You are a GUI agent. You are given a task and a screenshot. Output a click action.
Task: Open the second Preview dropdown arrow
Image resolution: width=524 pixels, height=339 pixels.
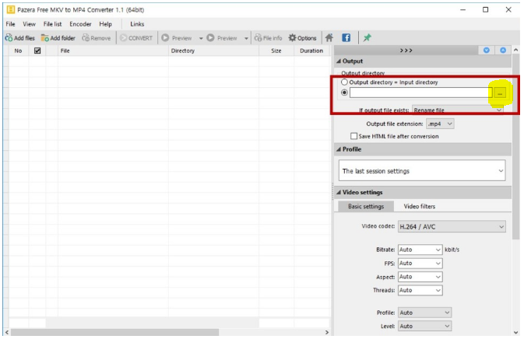[246, 38]
